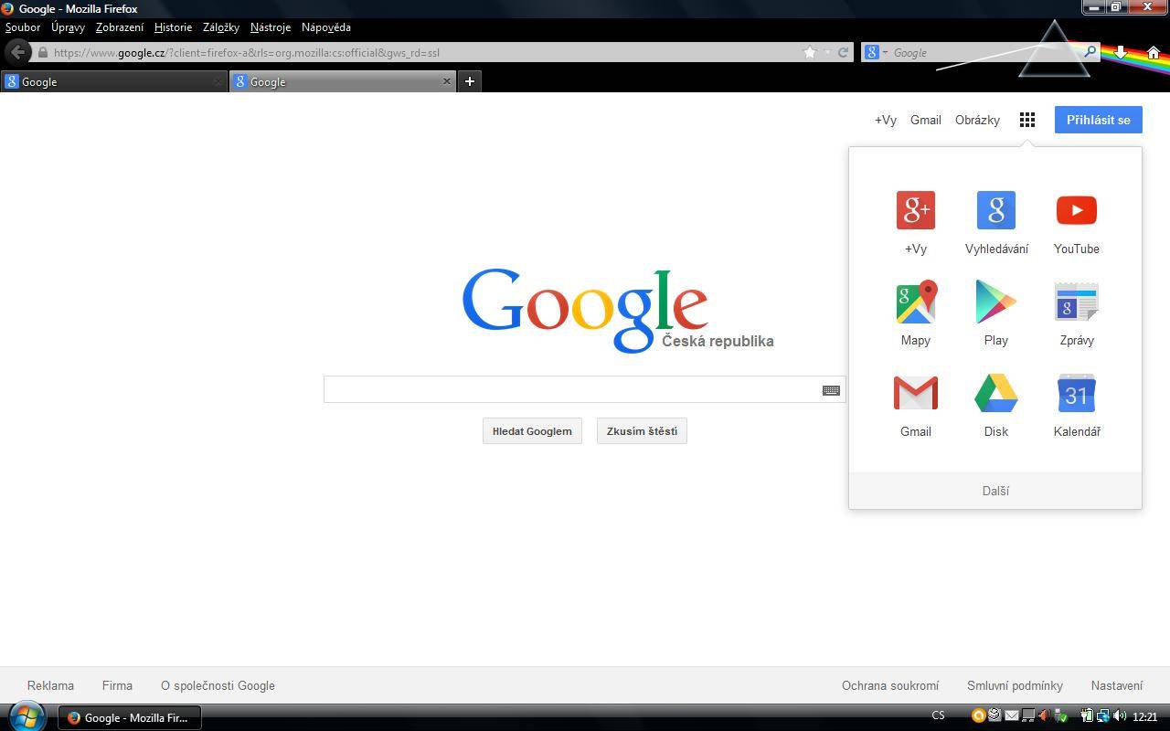Screen dimensions: 1170x731
Task: Open the Nápověda menu
Action: (x=326, y=27)
